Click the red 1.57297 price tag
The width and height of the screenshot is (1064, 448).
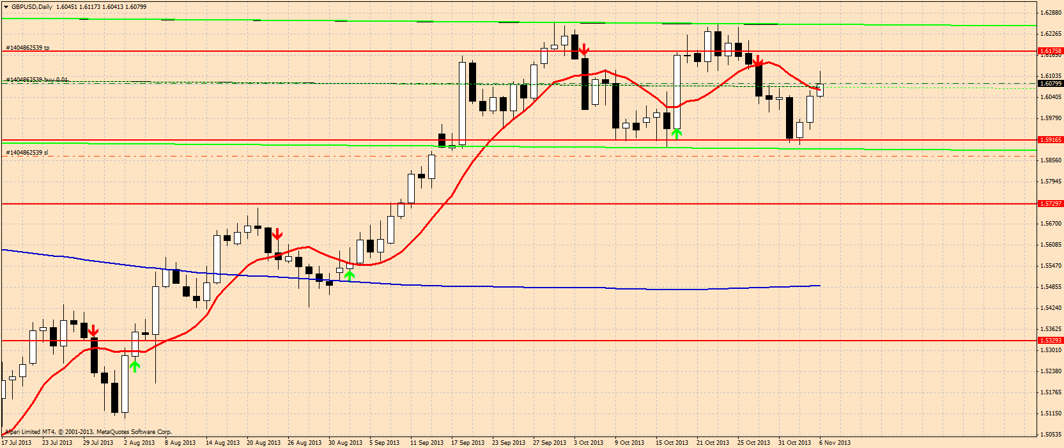point(1051,204)
